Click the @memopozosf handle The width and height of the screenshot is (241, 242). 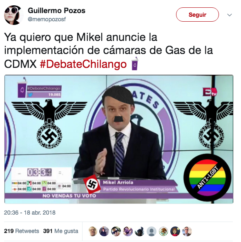pyautogui.click(x=47, y=19)
